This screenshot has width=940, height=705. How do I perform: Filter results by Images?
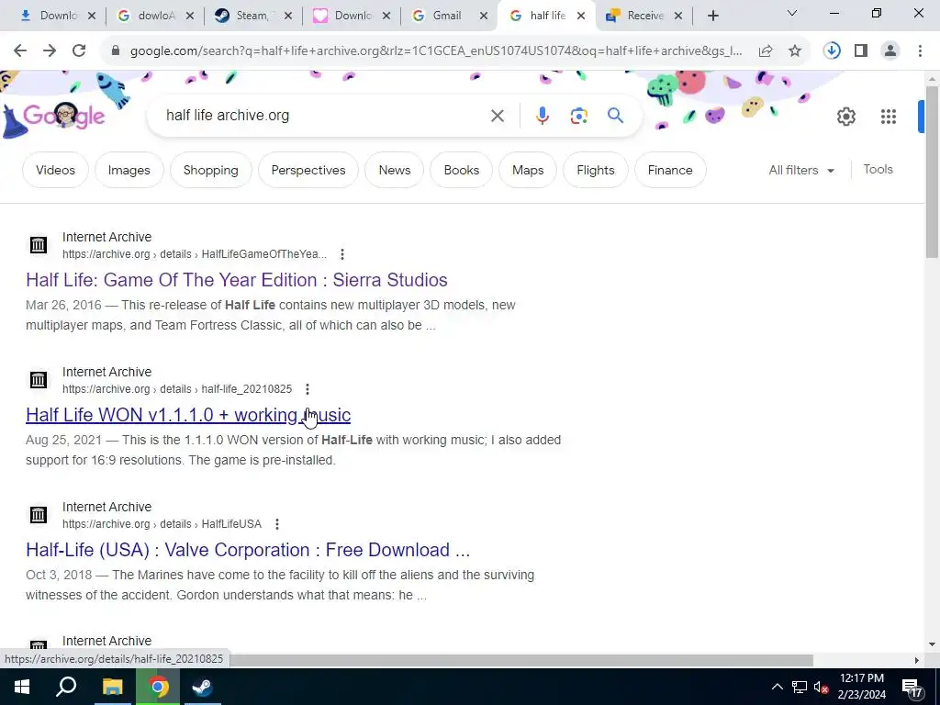tap(129, 170)
